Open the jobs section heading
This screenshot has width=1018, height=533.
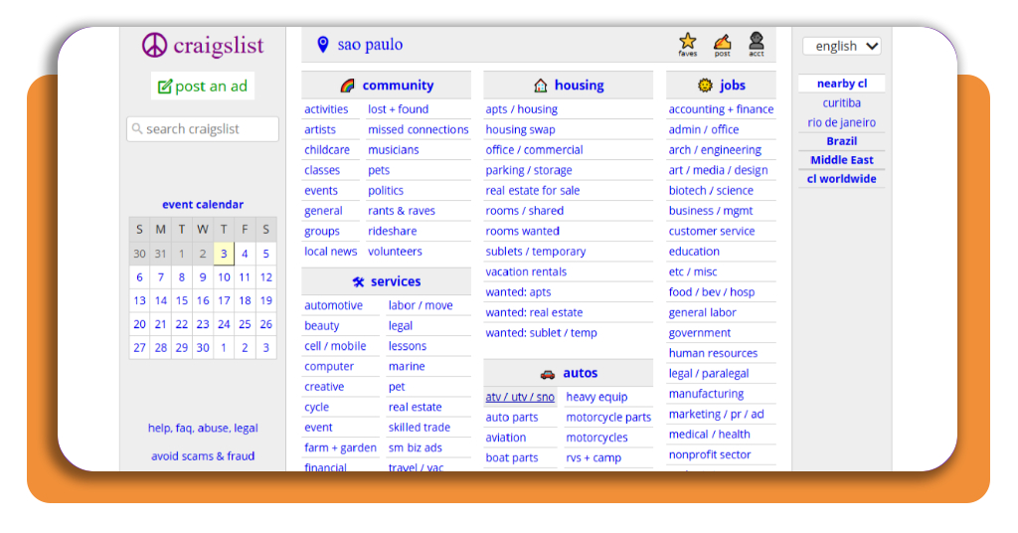tap(733, 86)
